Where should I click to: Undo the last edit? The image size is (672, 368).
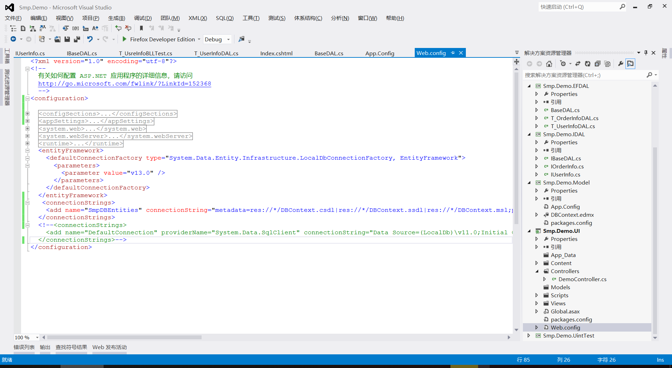point(90,39)
